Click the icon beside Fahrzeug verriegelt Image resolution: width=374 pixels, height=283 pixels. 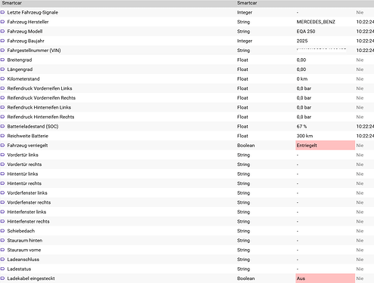point(2,145)
